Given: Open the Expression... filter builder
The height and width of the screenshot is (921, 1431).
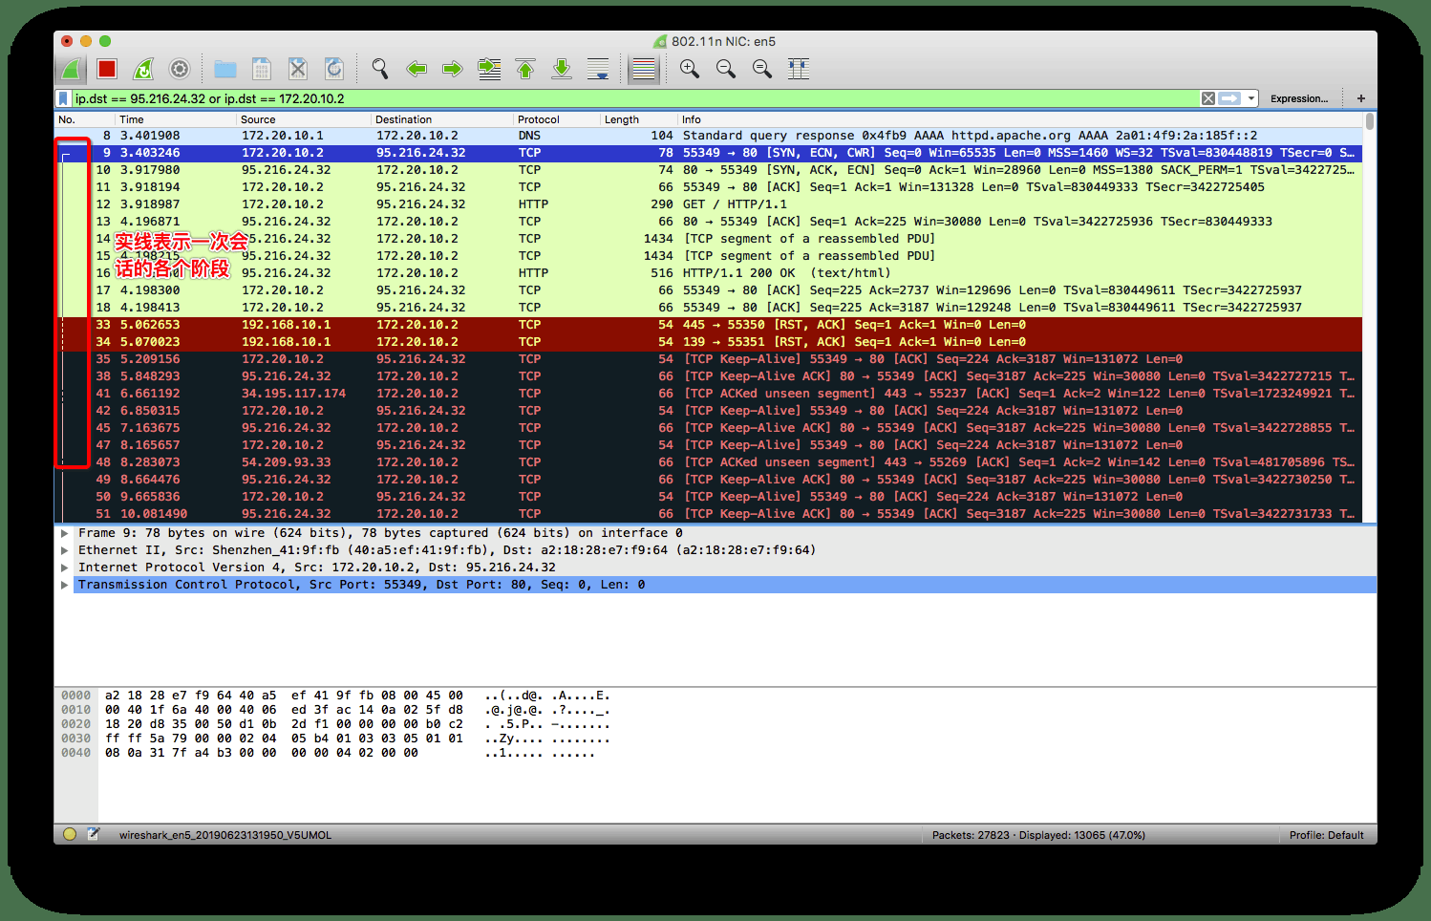Looking at the screenshot, I should (1298, 98).
